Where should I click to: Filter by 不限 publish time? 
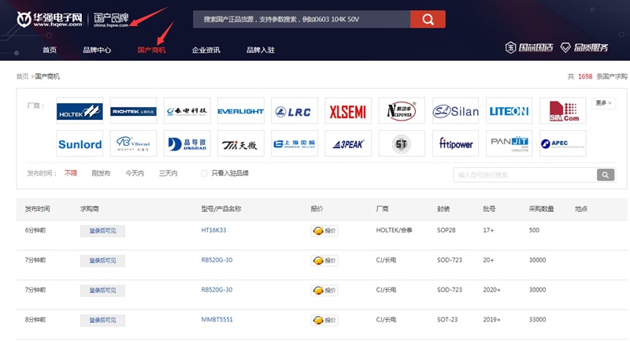(71, 173)
